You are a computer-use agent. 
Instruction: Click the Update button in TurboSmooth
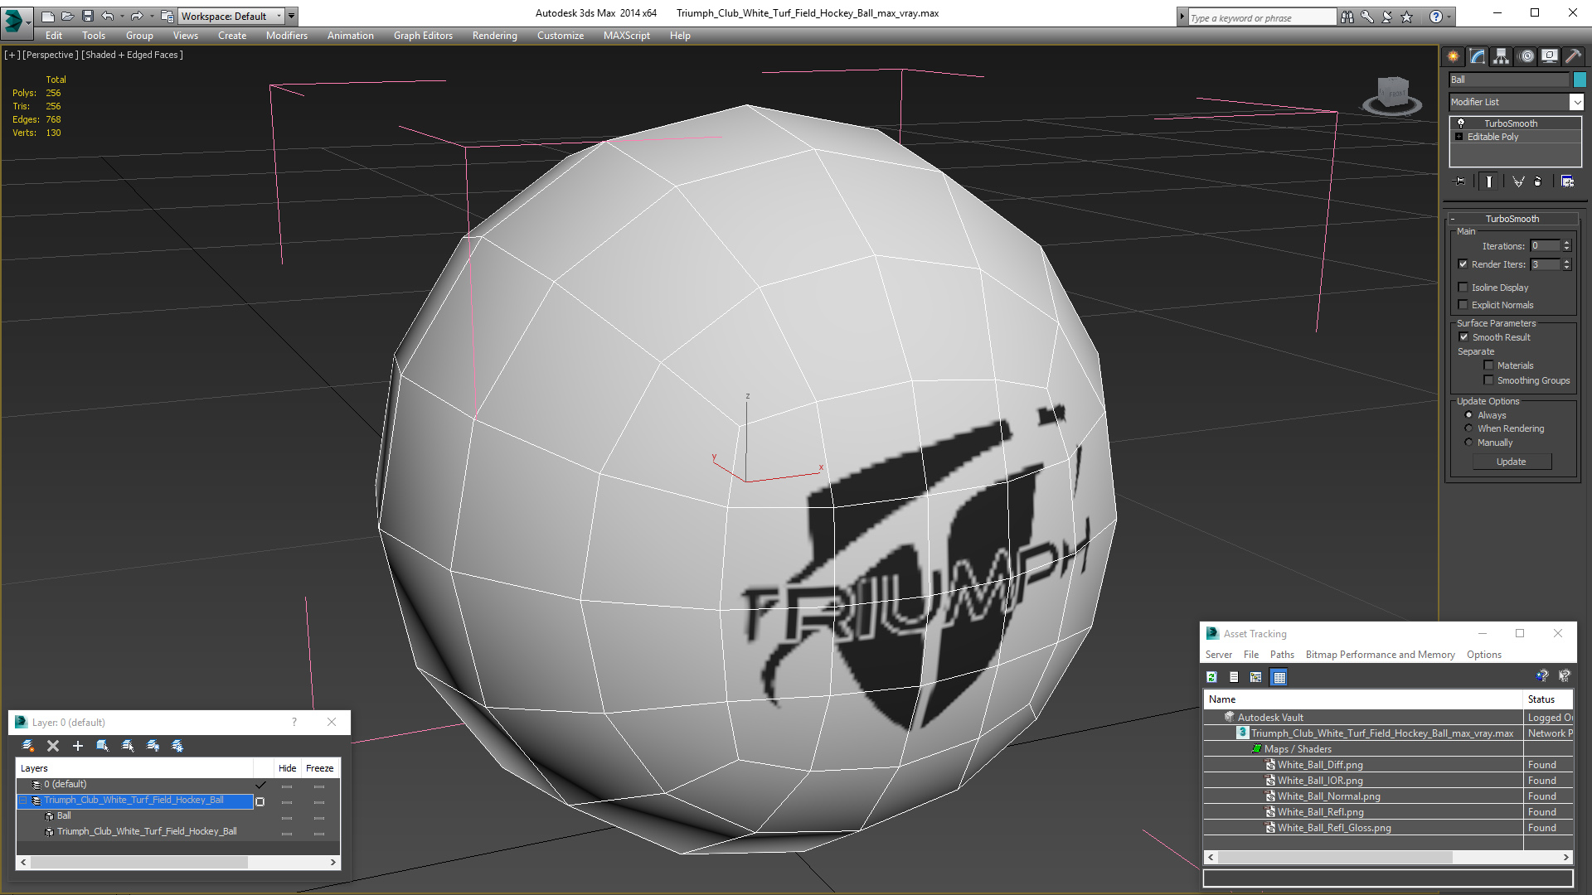1512,462
